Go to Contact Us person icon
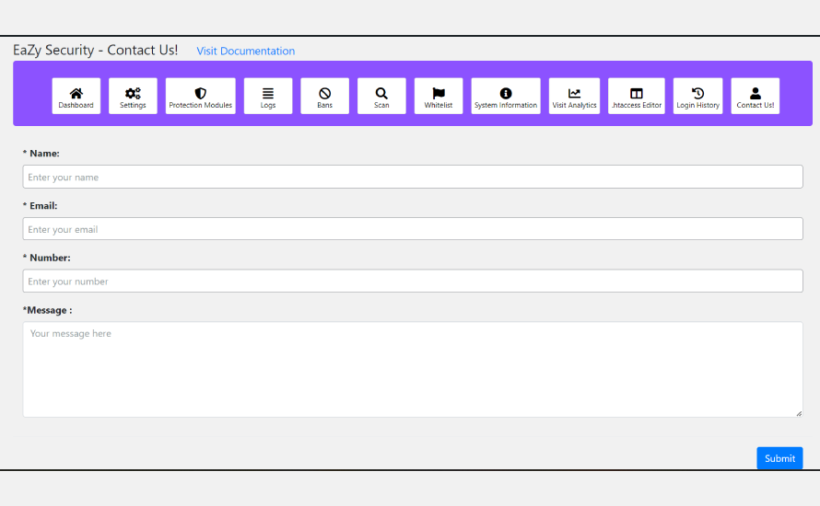820x506 pixels. pyautogui.click(x=756, y=96)
